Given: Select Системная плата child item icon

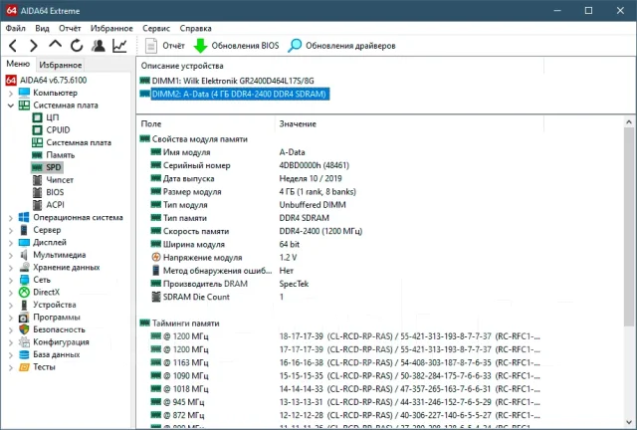Looking at the screenshot, I should pos(37,142).
